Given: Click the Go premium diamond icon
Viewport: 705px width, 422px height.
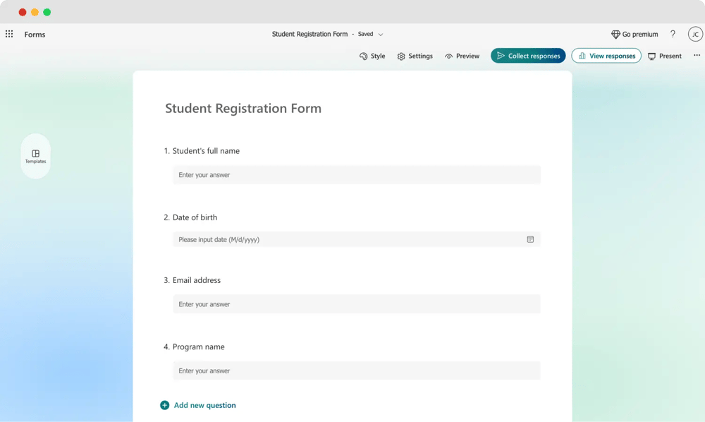Looking at the screenshot, I should pos(615,34).
